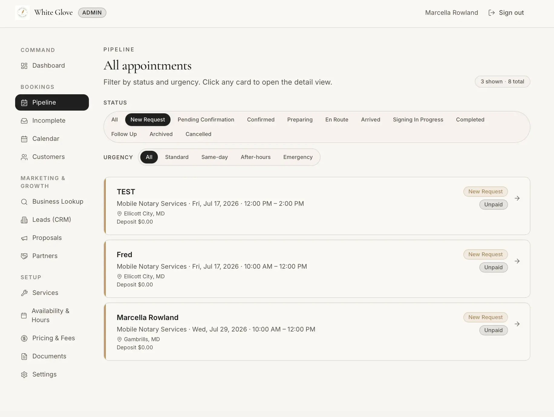The width and height of the screenshot is (554, 417).
Task: Filter by Arrived status
Action: [370, 120]
